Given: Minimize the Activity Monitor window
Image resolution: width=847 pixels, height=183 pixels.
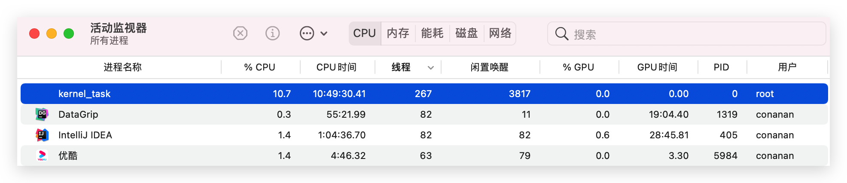Looking at the screenshot, I should 52,34.
